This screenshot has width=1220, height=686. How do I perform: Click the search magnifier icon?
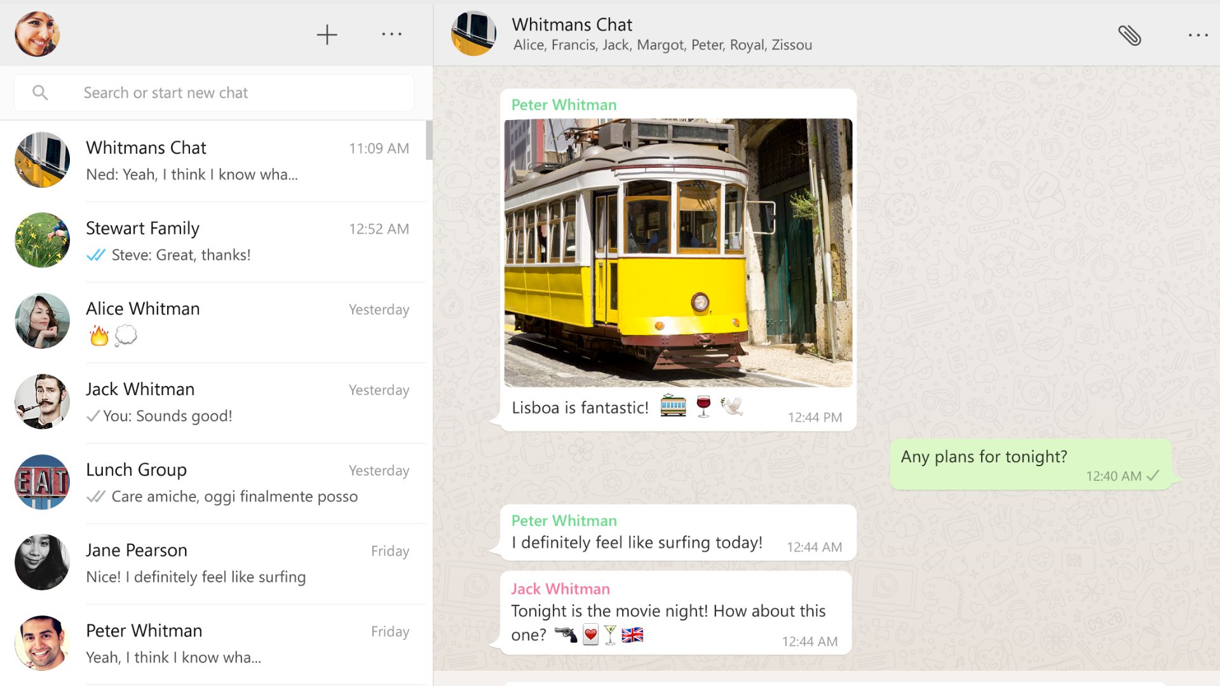(x=40, y=92)
